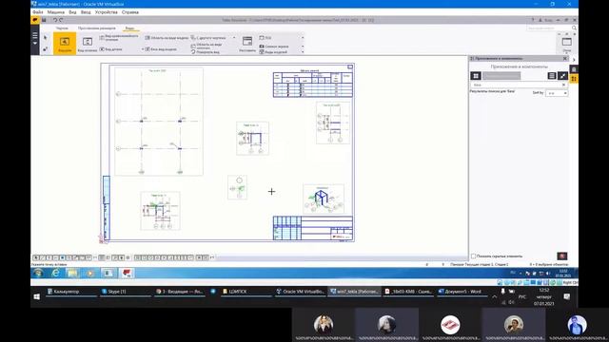Switch to the Простановка размеров ribbon tab
This screenshot has height=342, width=609.
(97, 28)
